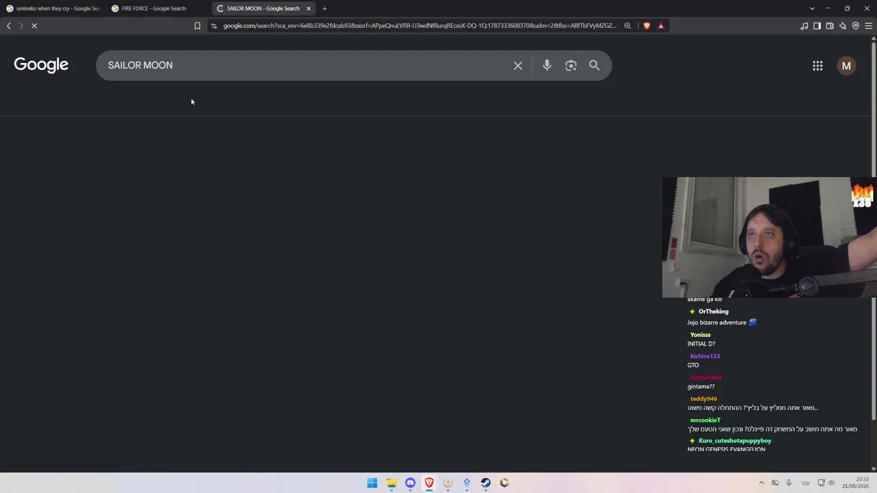Clear the SAILOR MOON search text
The width and height of the screenshot is (877, 493).
518,66
